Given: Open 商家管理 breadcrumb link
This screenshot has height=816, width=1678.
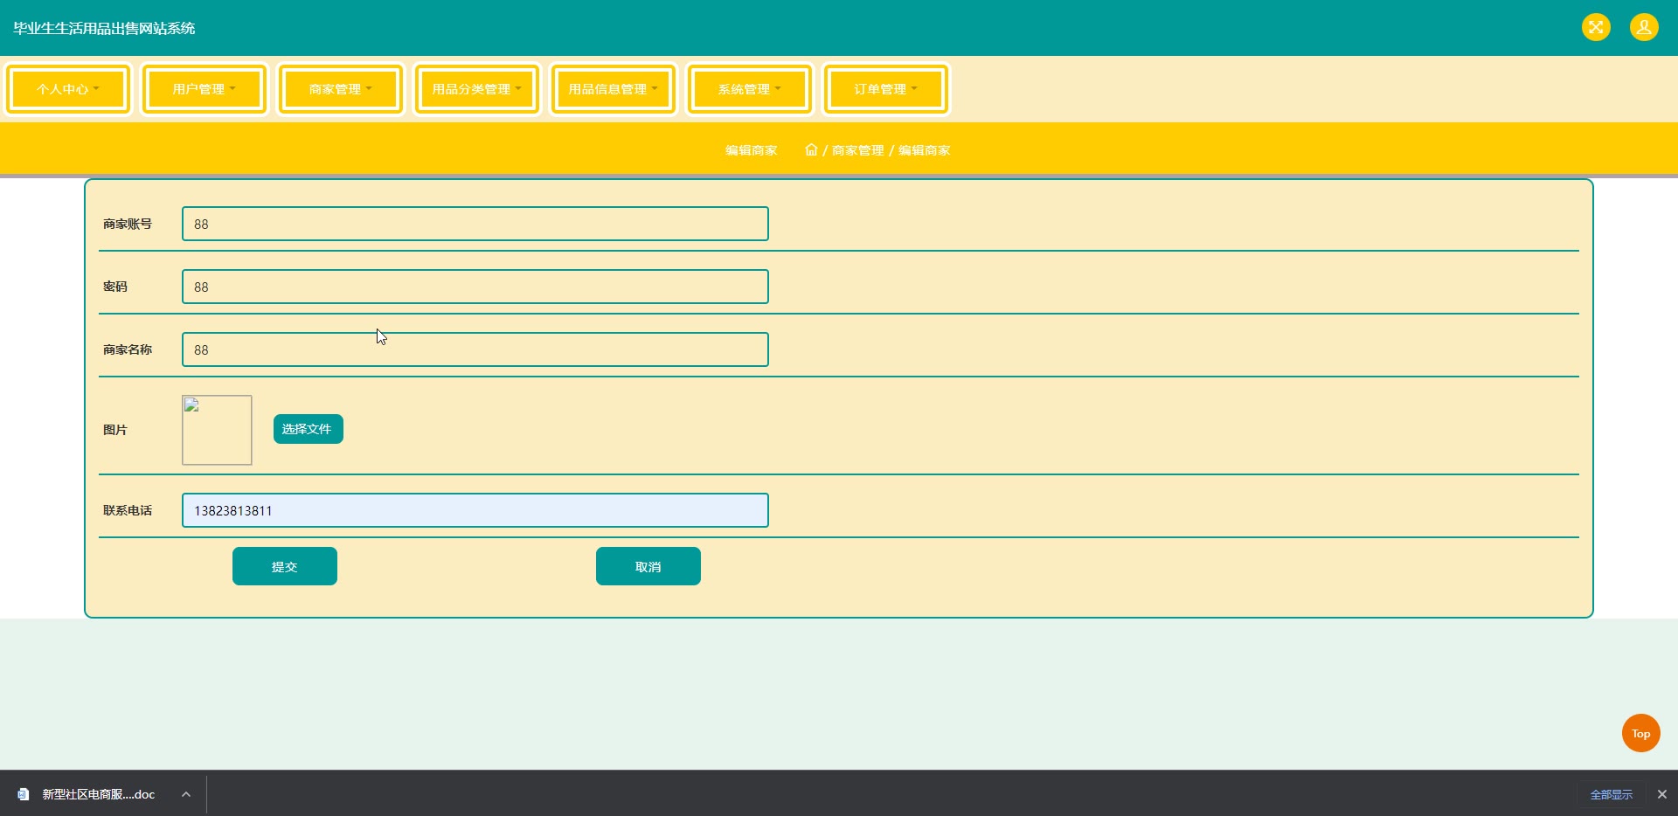Looking at the screenshot, I should (x=857, y=150).
